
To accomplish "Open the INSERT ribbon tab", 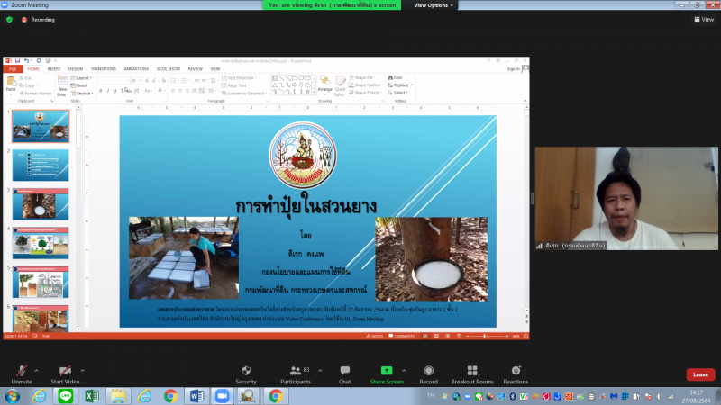I will [x=54, y=68].
